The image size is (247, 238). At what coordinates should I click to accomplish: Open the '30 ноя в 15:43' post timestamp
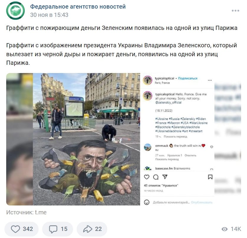(49, 15)
